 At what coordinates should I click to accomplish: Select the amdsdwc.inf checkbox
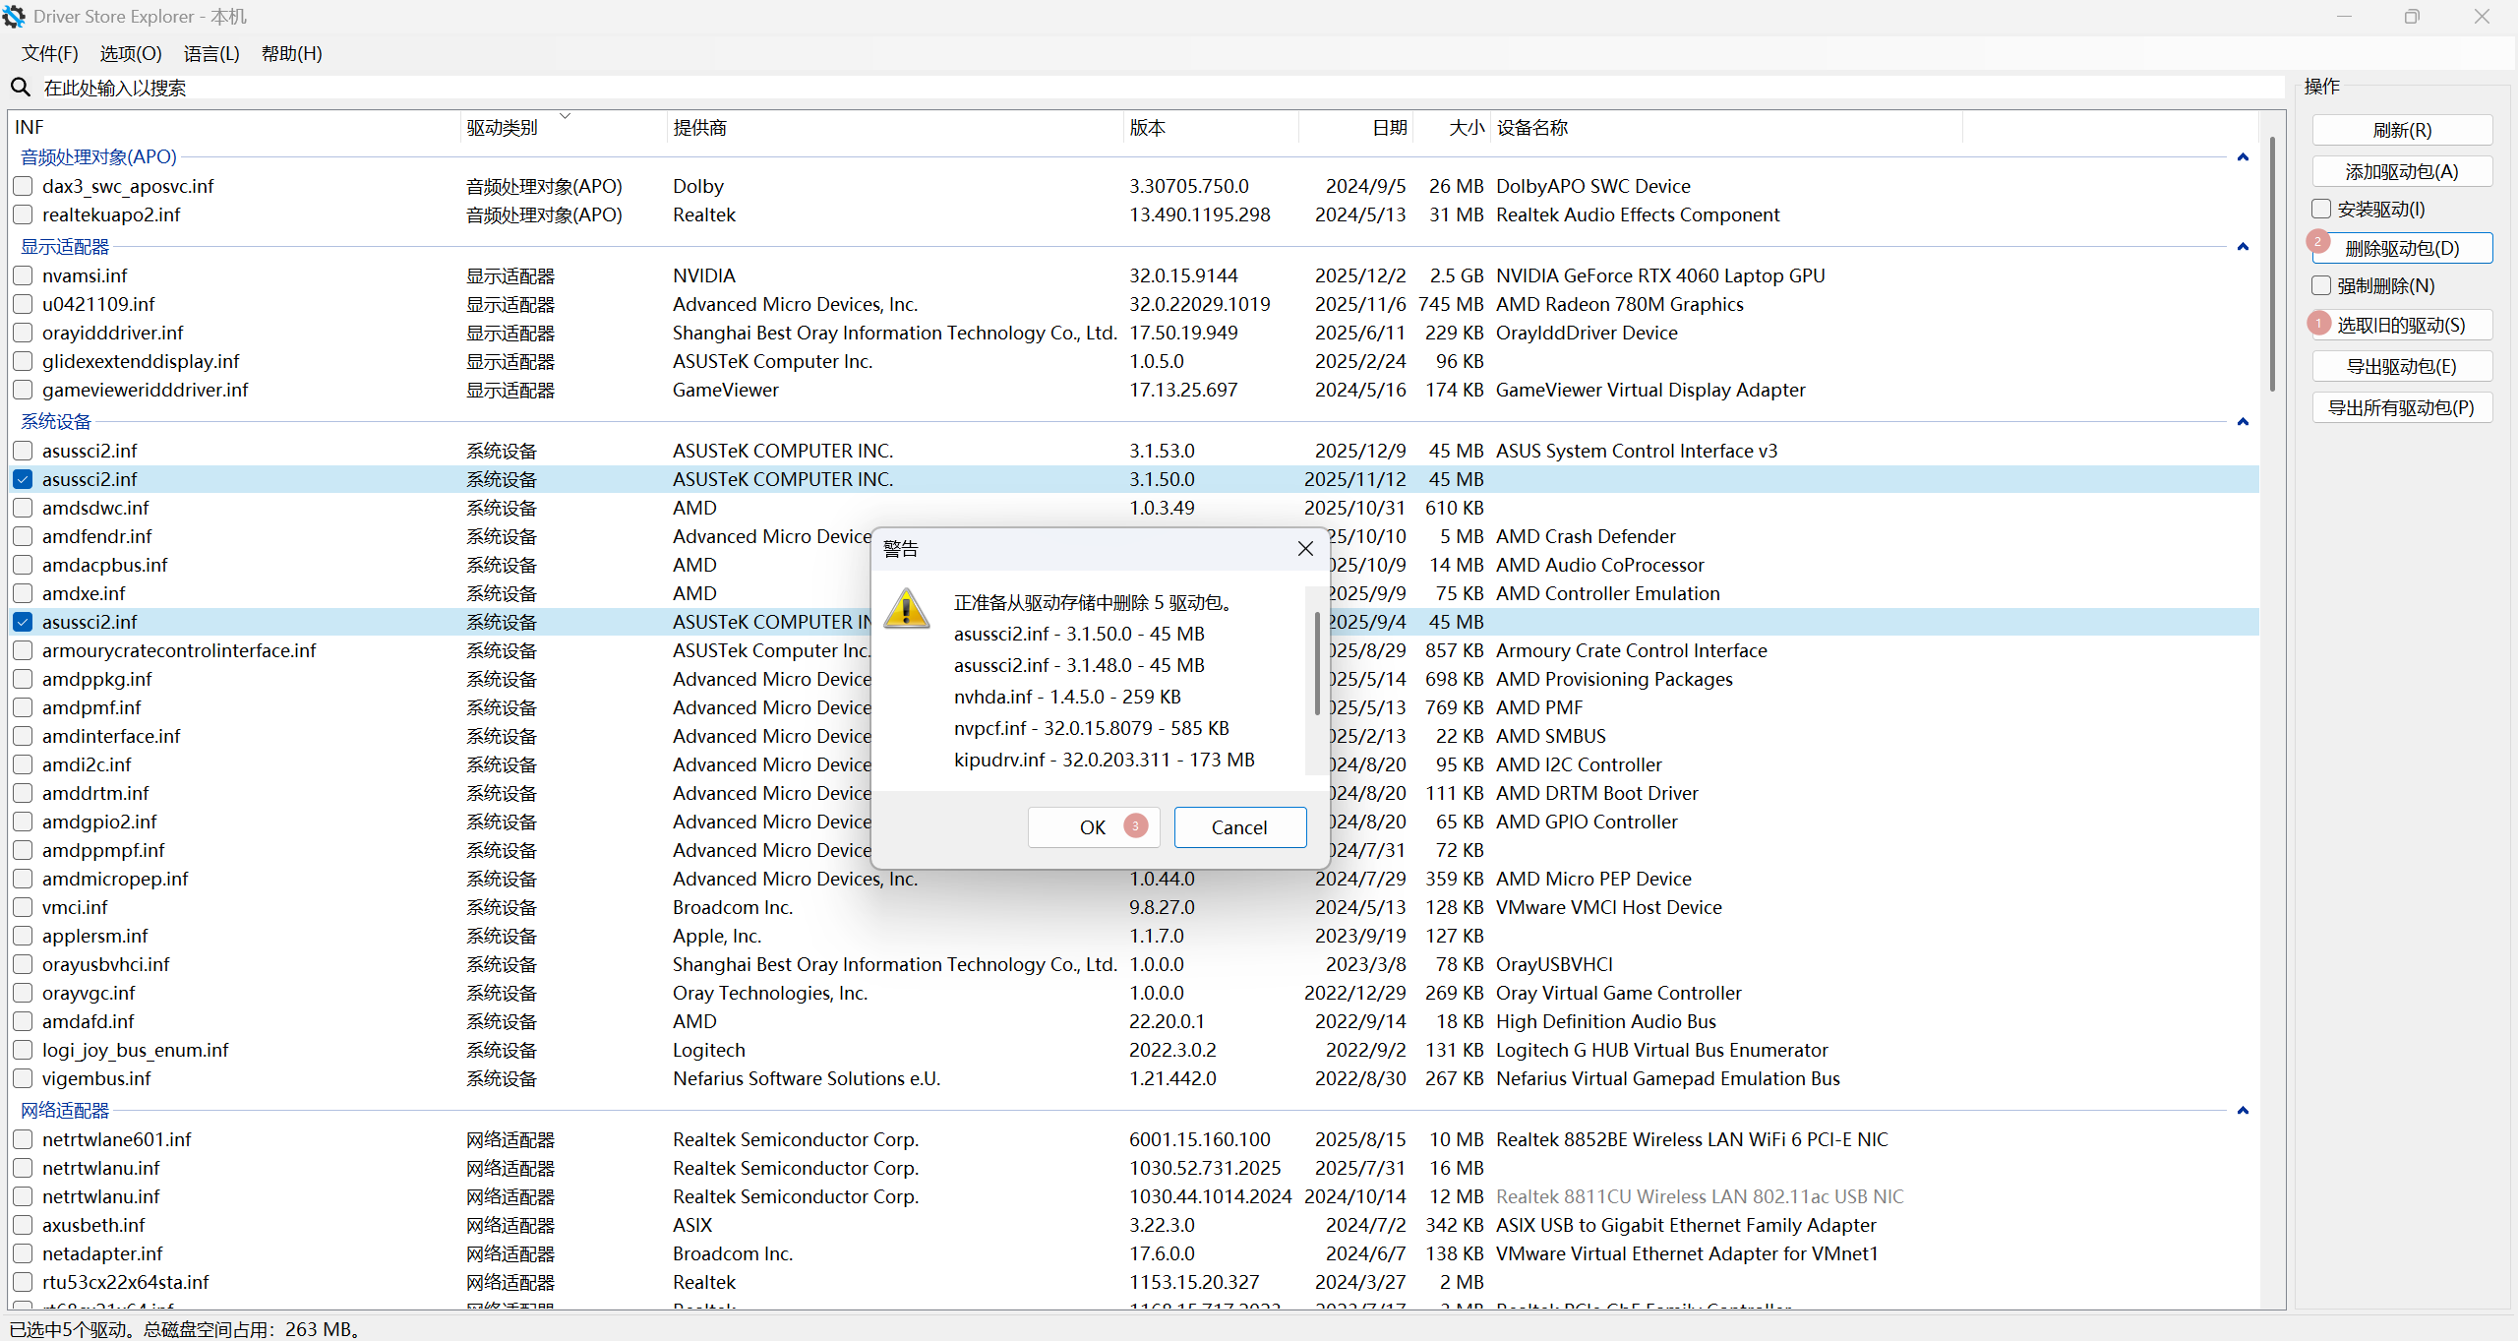point(23,508)
